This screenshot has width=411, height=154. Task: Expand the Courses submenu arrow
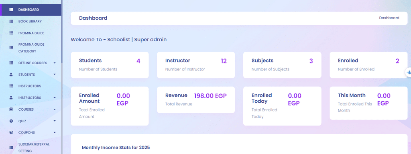pyautogui.click(x=55, y=109)
